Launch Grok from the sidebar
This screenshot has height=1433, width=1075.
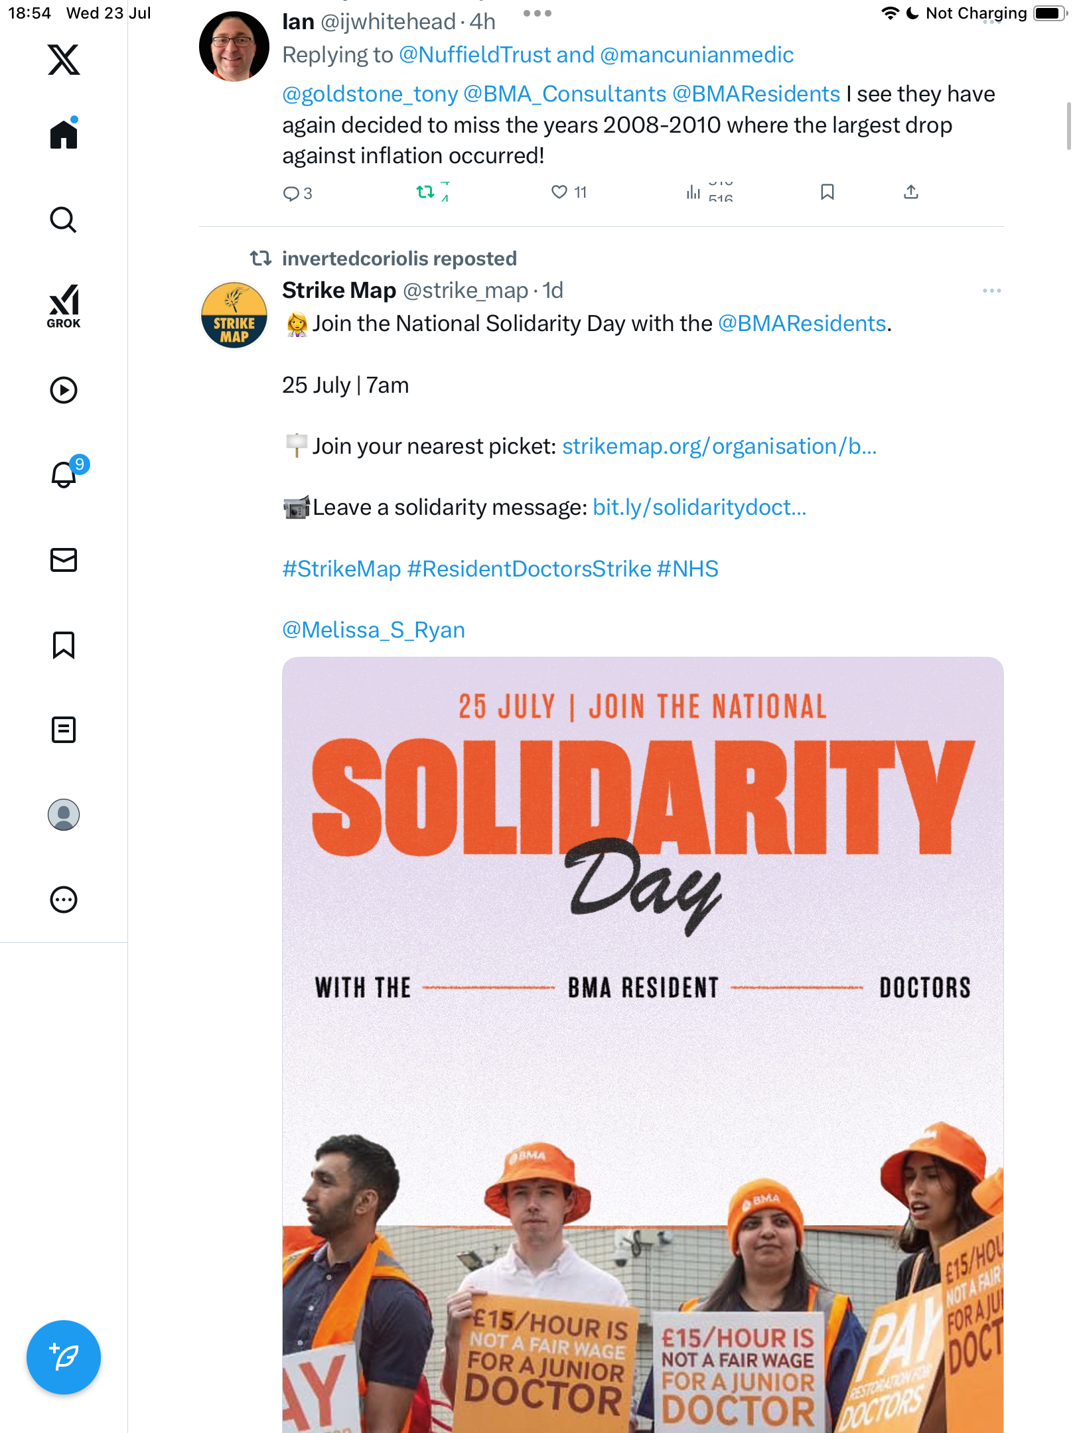pyautogui.click(x=64, y=307)
